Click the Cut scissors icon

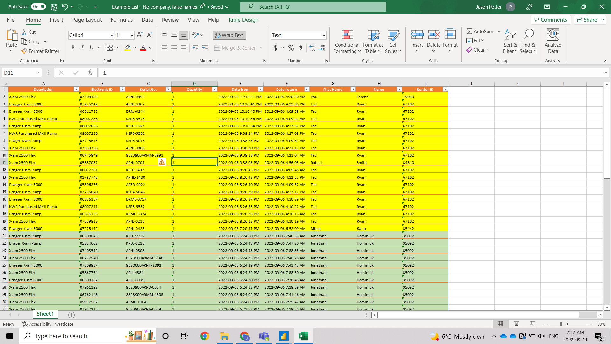coord(25,32)
